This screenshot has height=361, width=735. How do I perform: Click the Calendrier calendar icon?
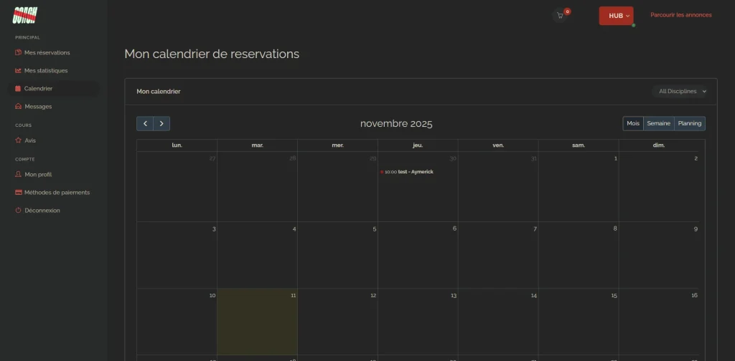[x=18, y=88]
